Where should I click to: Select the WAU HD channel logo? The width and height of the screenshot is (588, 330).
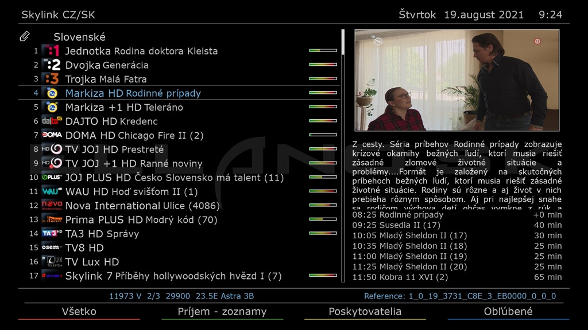(x=52, y=191)
